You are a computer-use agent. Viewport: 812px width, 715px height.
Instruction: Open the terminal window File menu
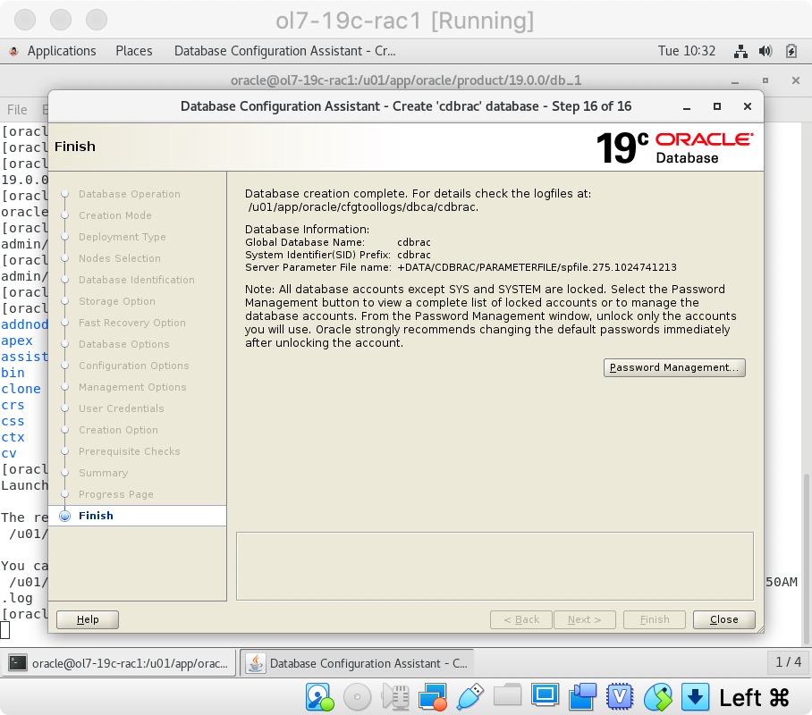point(17,110)
